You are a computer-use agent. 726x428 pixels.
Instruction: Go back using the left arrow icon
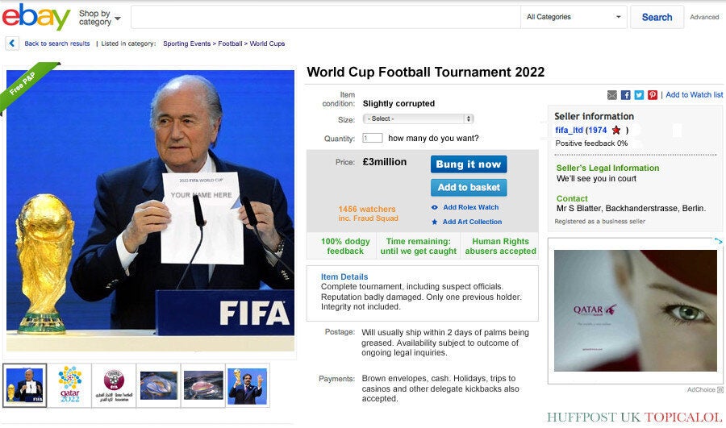[12, 44]
